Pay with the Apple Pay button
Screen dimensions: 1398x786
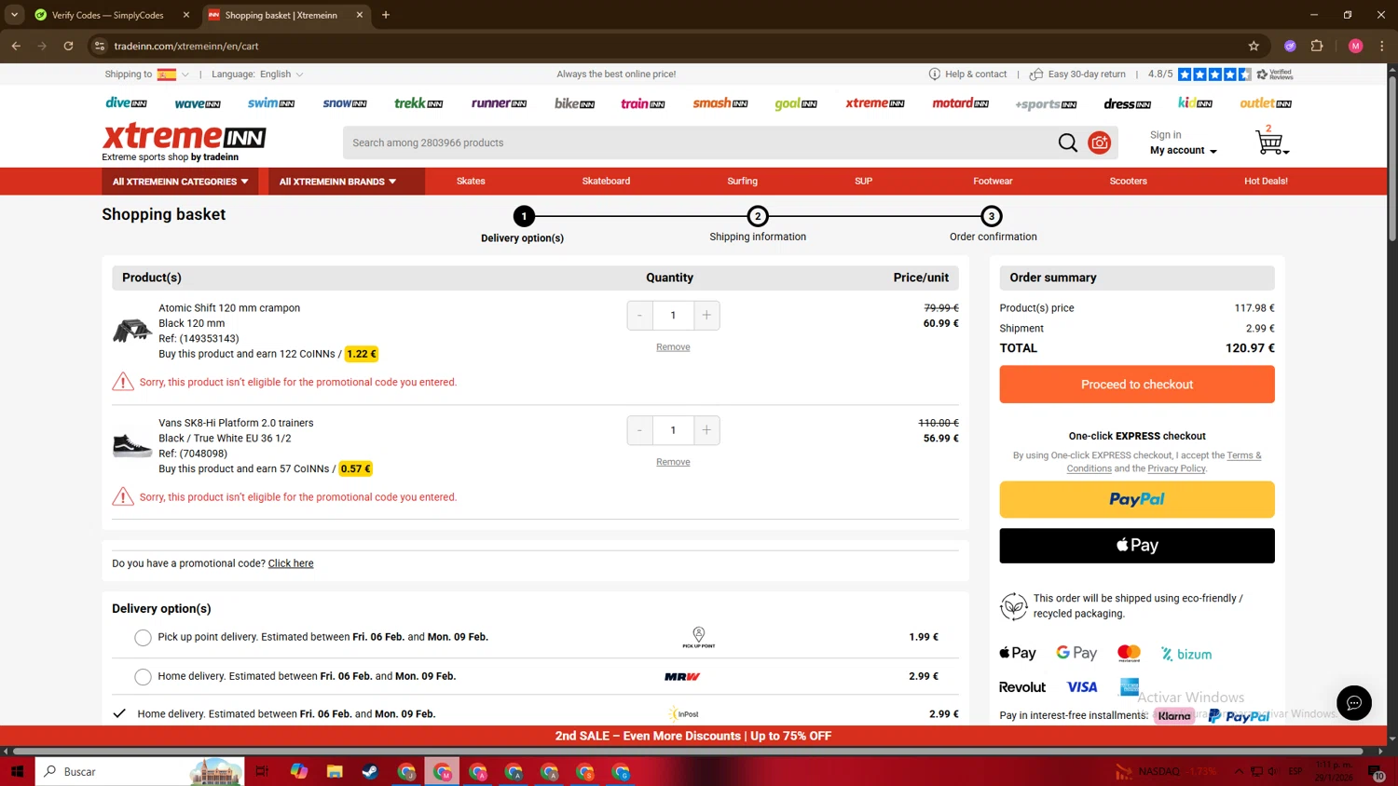click(1137, 546)
